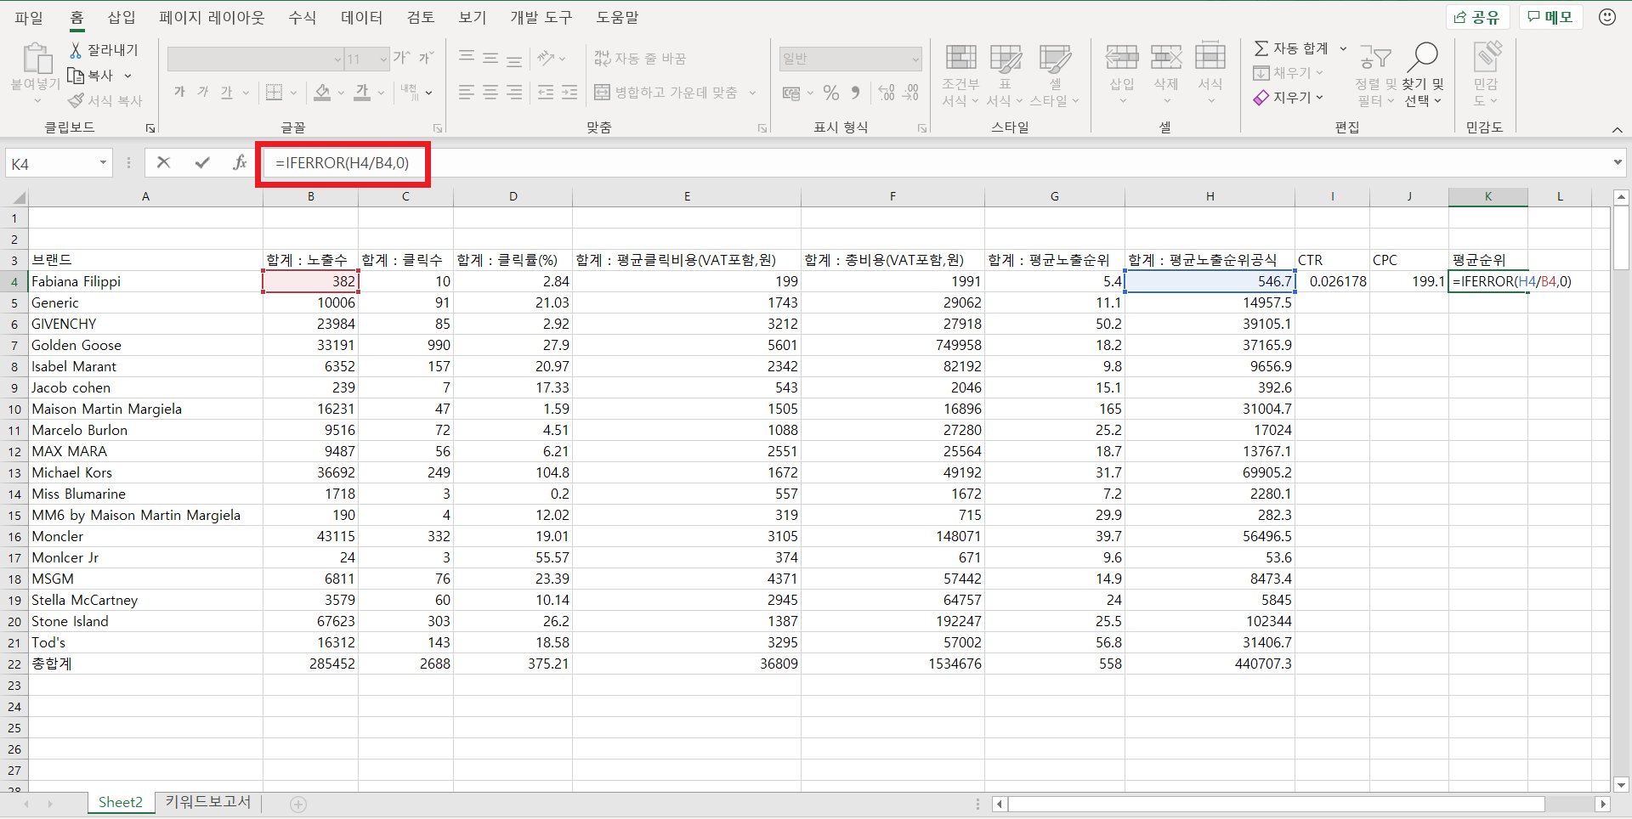Image resolution: width=1632 pixels, height=819 pixels.
Task: Click the Insert Function fx icon
Action: coord(240,162)
